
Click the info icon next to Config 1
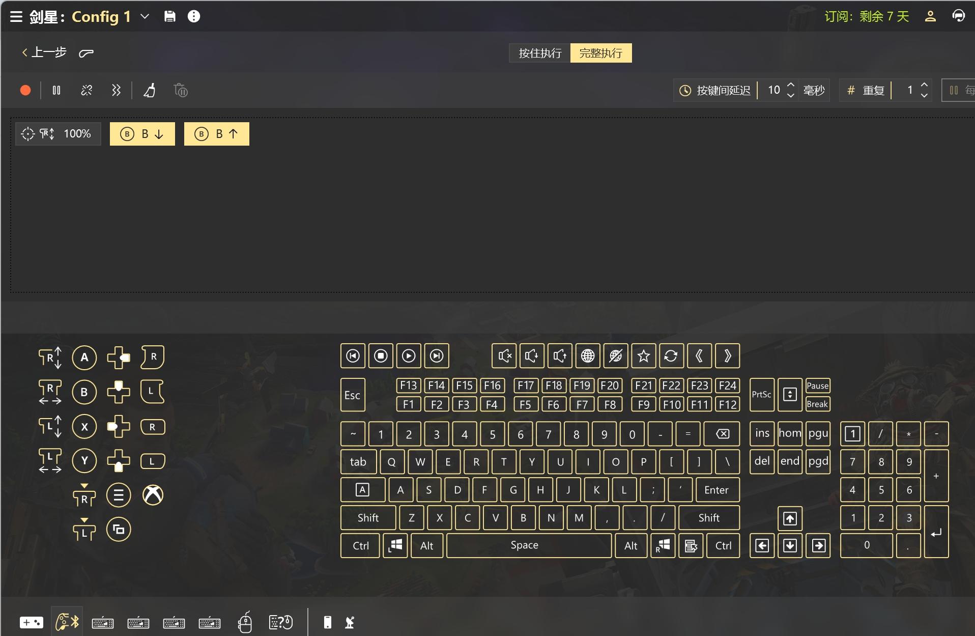click(194, 16)
